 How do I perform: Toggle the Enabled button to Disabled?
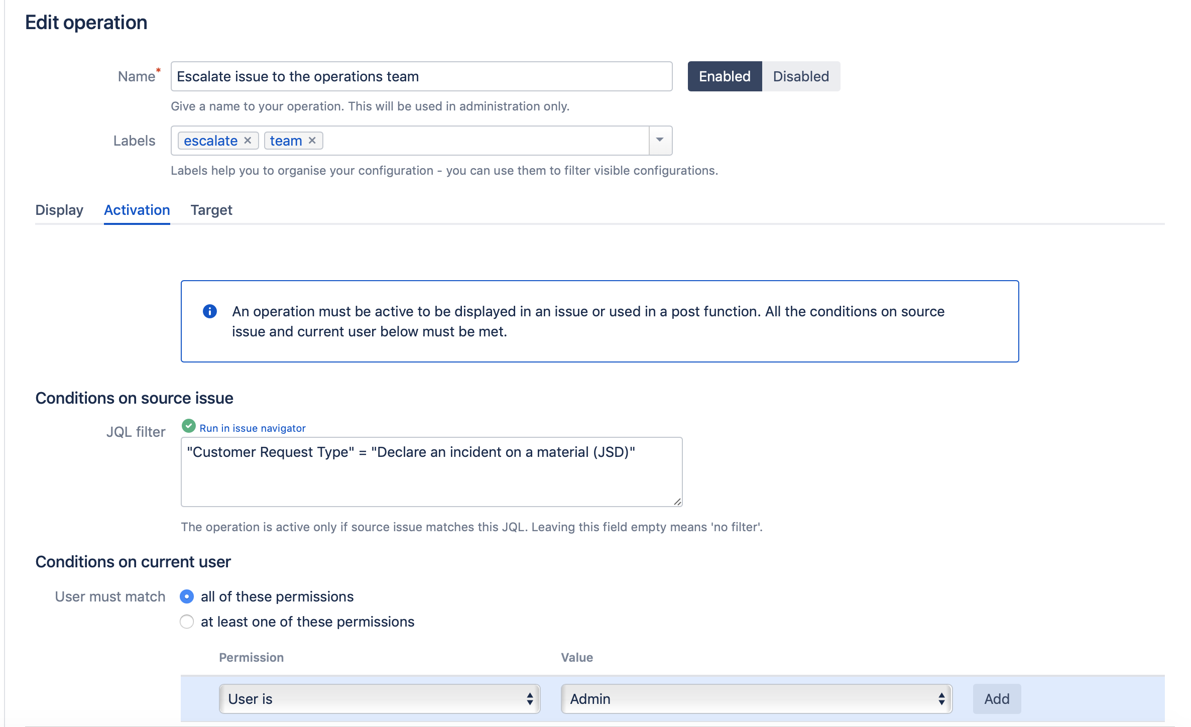tap(800, 76)
